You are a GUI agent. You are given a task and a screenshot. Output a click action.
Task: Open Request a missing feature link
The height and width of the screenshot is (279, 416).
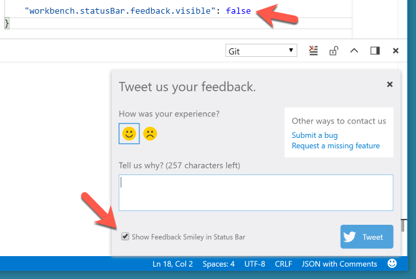click(x=336, y=146)
